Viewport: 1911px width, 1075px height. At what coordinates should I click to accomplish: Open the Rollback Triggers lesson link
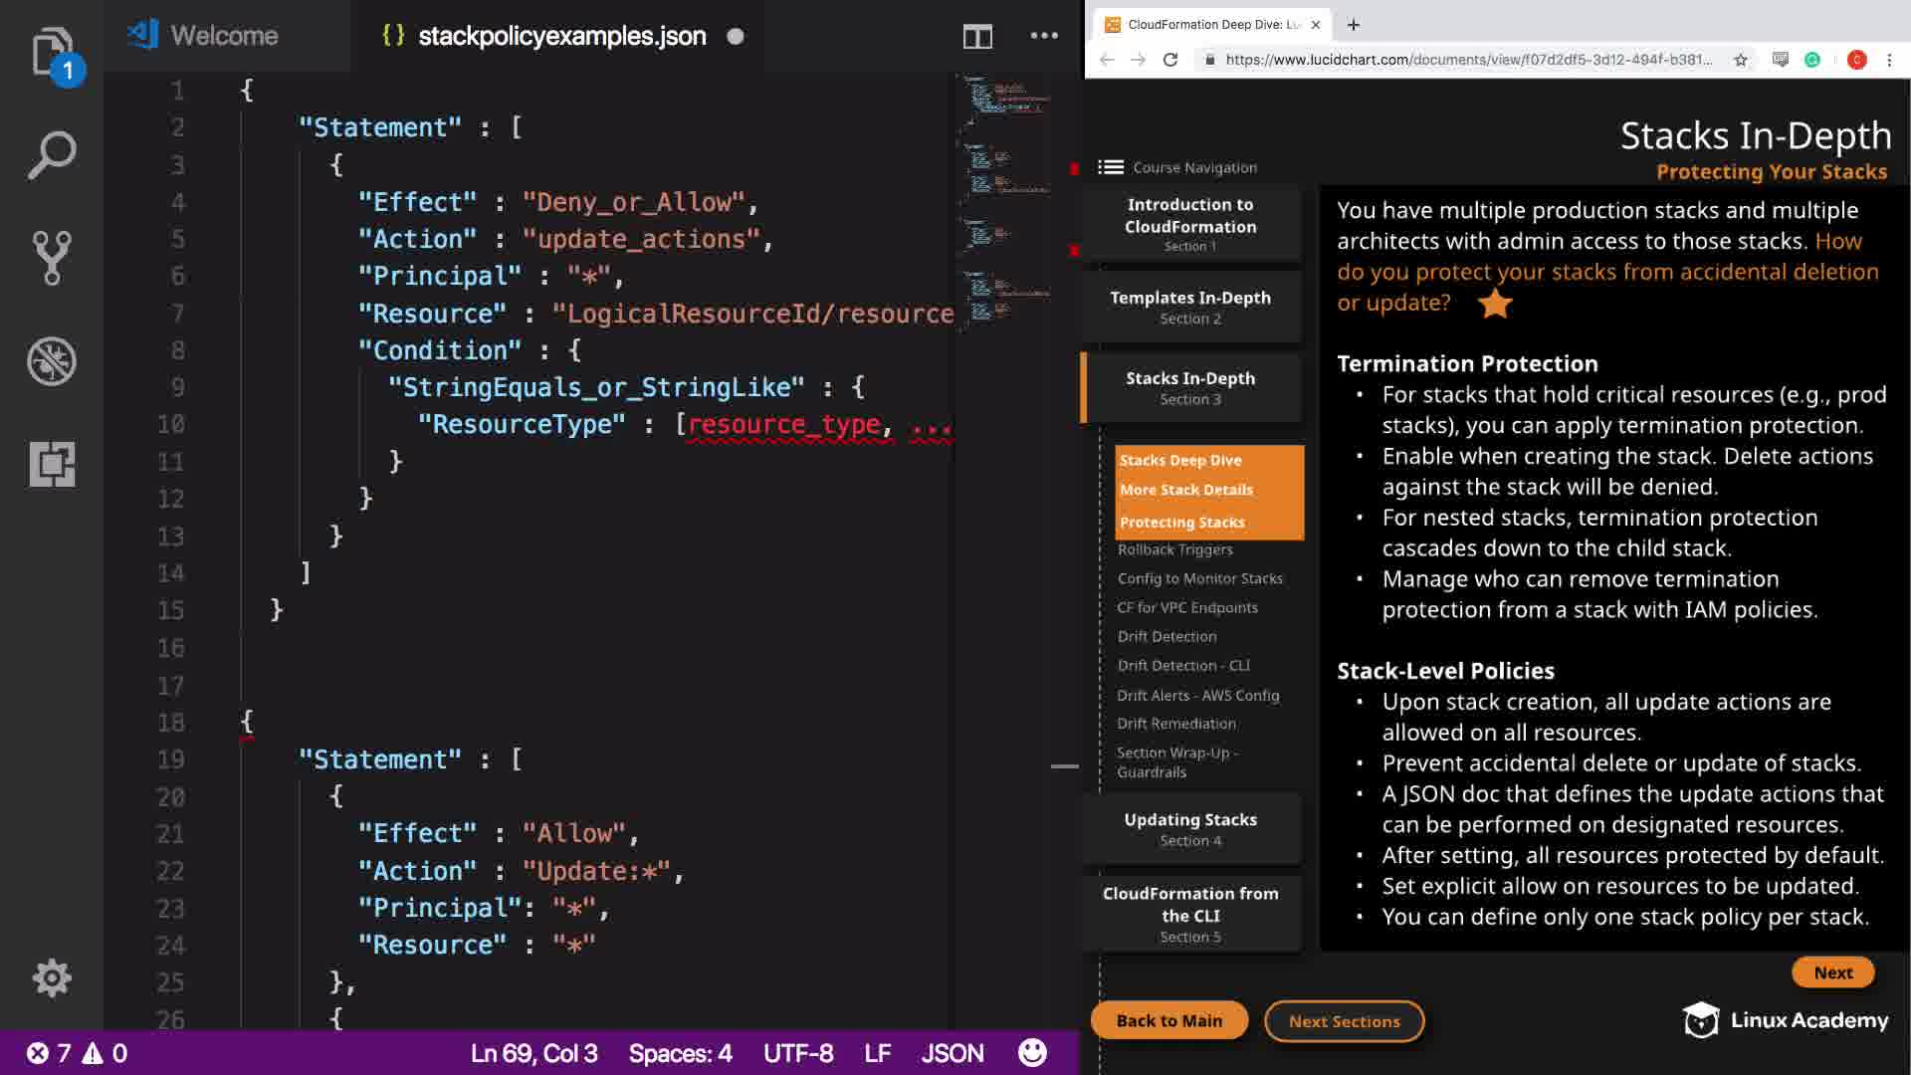pos(1174,549)
